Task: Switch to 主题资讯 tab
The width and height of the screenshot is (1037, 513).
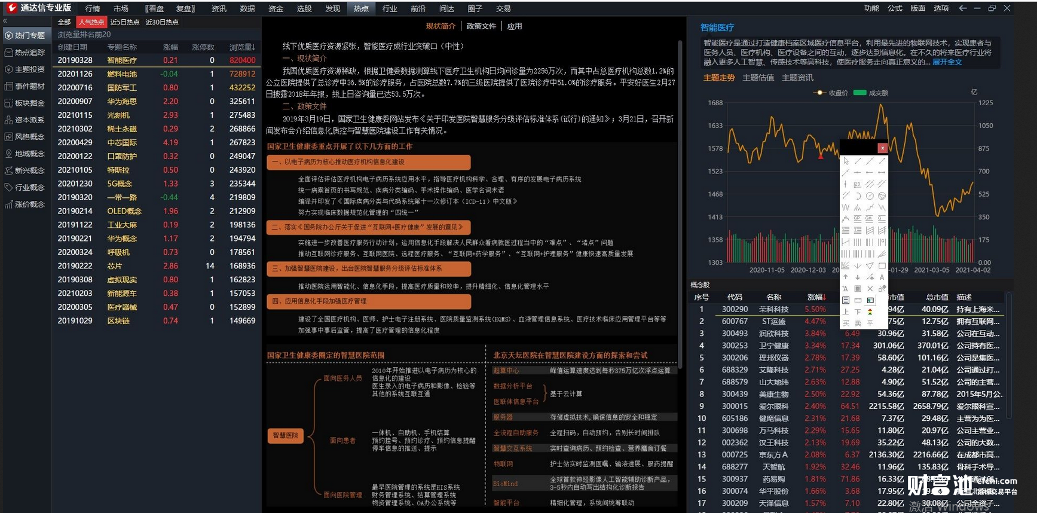Action: click(797, 78)
